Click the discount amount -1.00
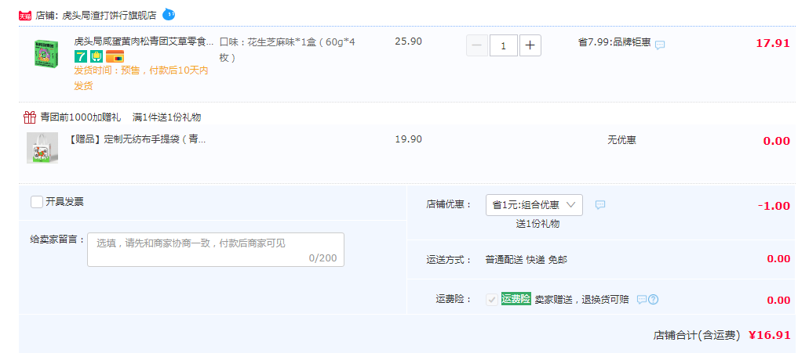The width and height of the screenshot is (798, 353). click(x=774, y=206)
